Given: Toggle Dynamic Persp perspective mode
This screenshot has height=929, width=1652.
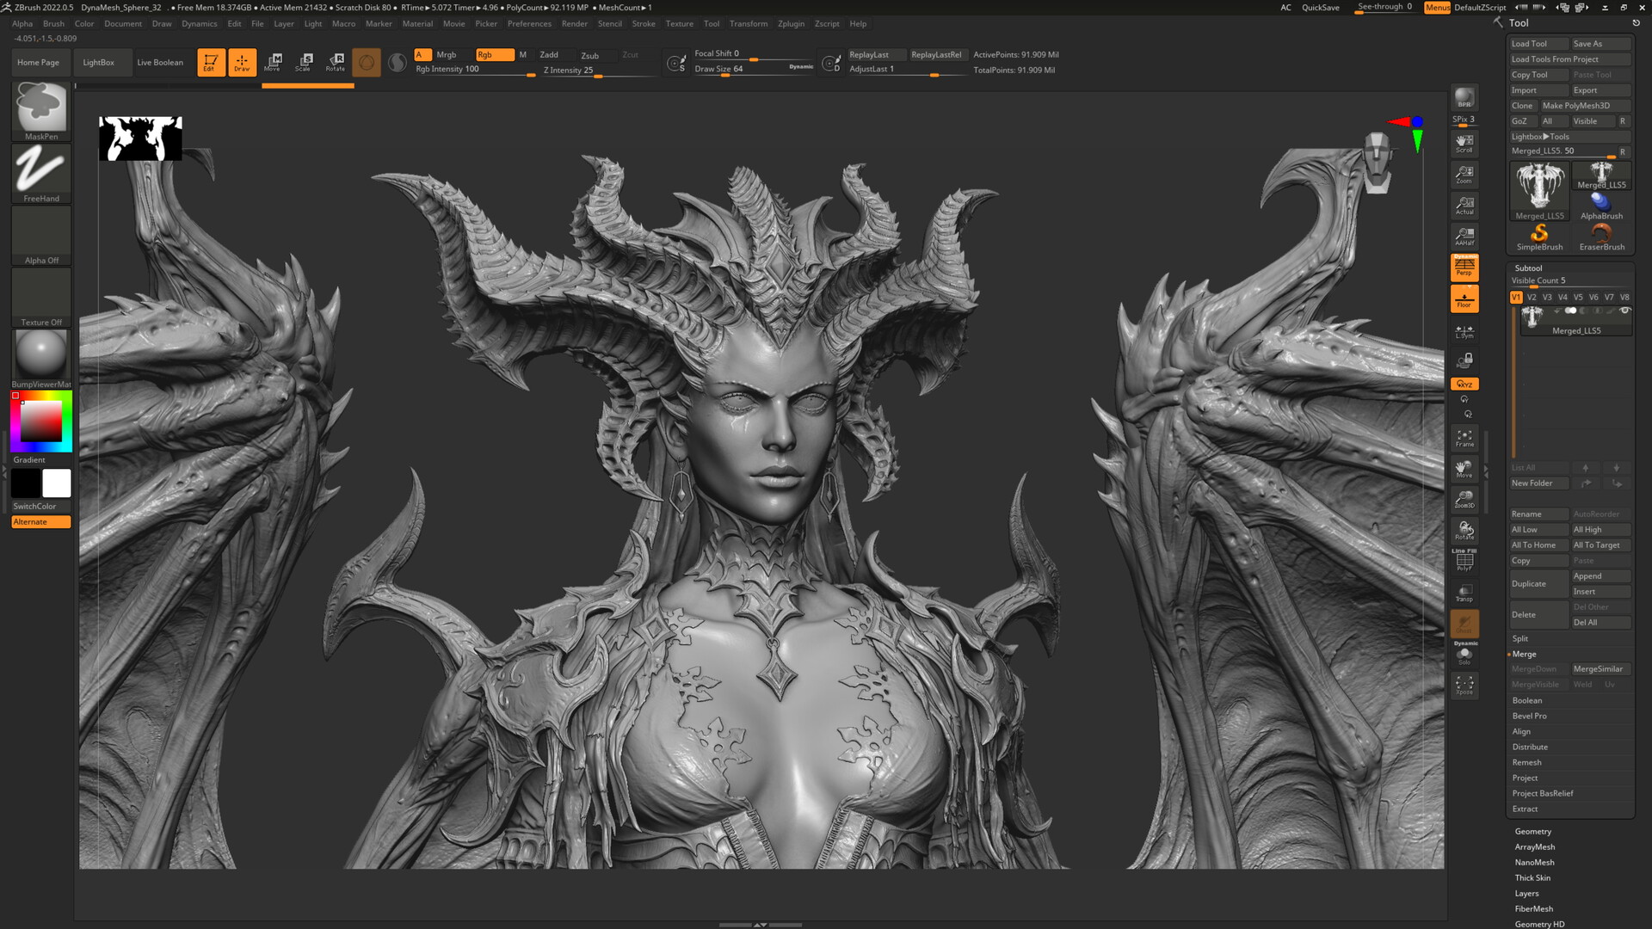Looking at the screenshot, I should pyautogui.click(x=1464, y=268).
